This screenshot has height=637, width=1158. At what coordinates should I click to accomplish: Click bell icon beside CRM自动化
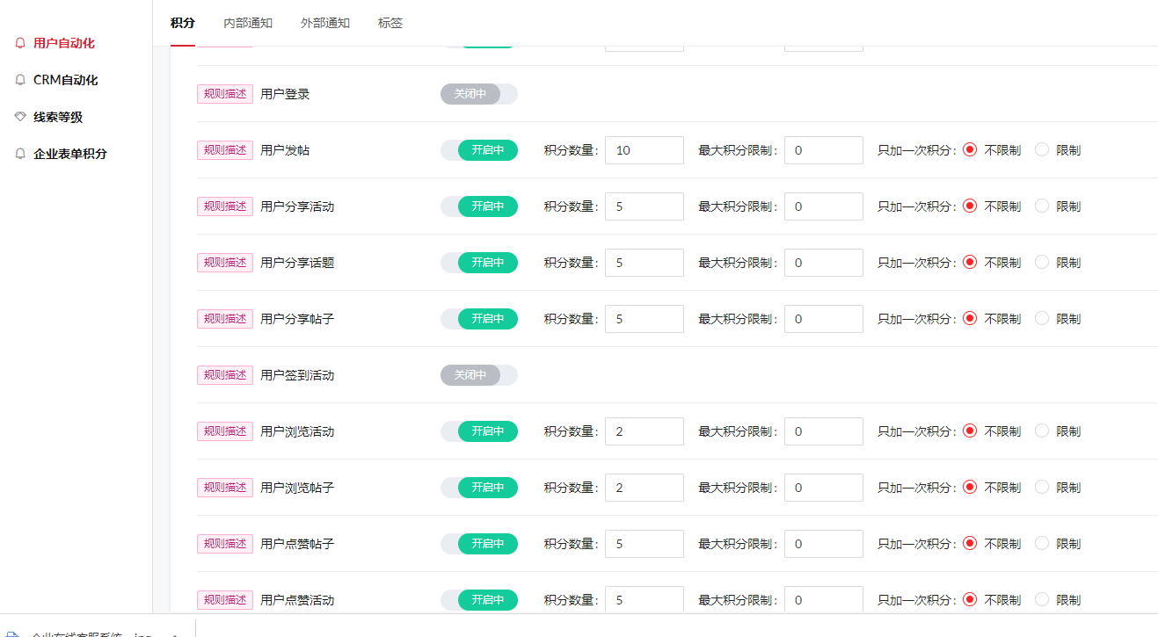(20, 80)
